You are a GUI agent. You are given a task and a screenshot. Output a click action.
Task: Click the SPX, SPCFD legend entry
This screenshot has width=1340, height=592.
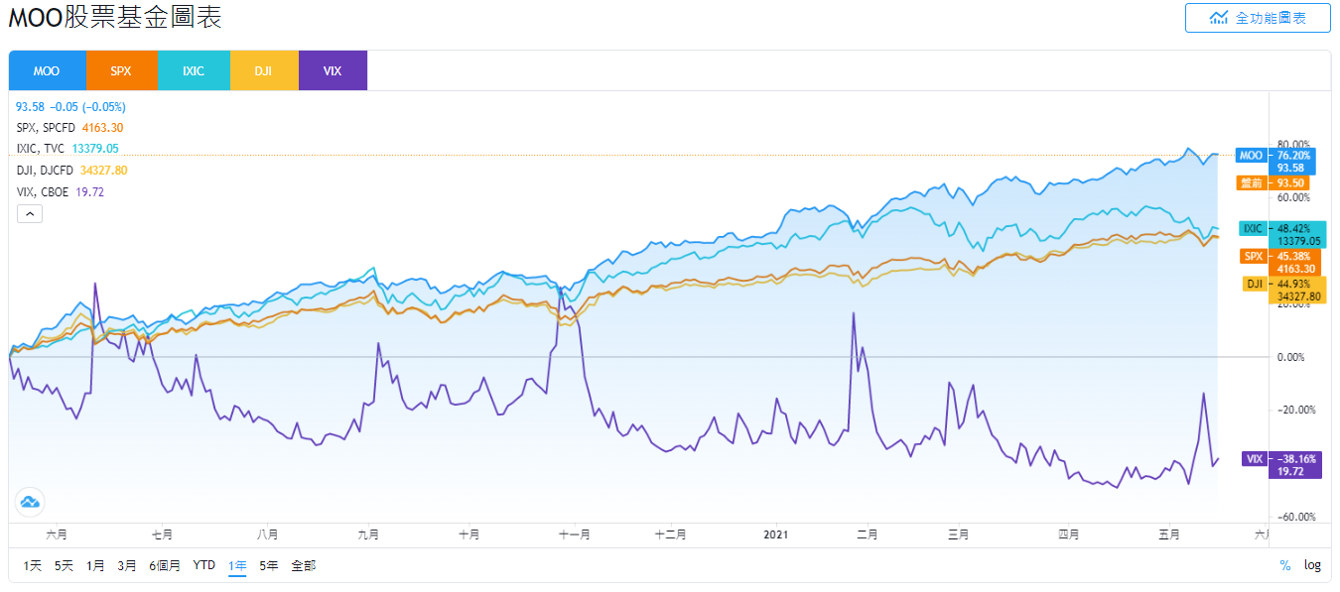69,128
